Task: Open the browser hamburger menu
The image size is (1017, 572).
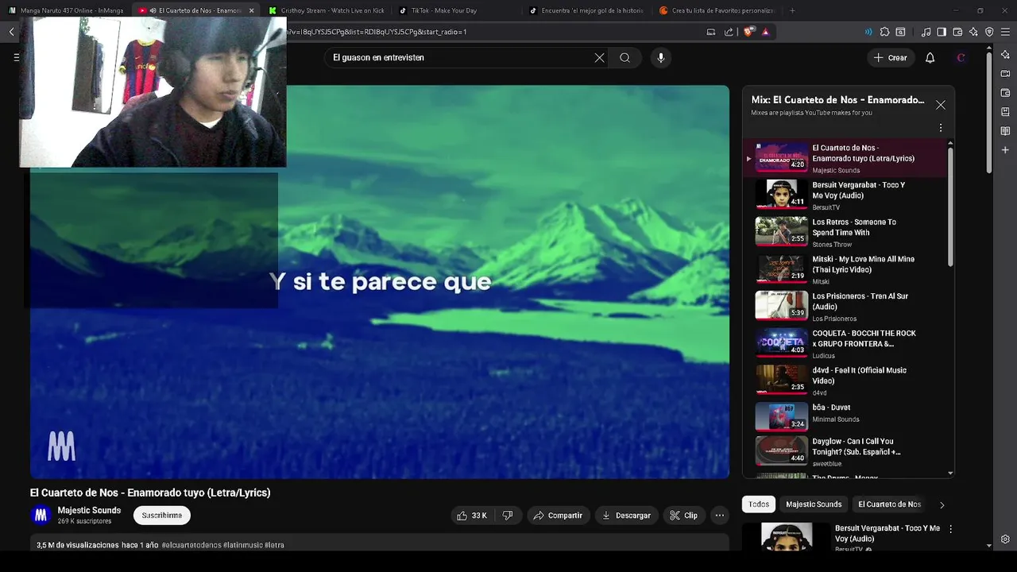Action: 1005,32
